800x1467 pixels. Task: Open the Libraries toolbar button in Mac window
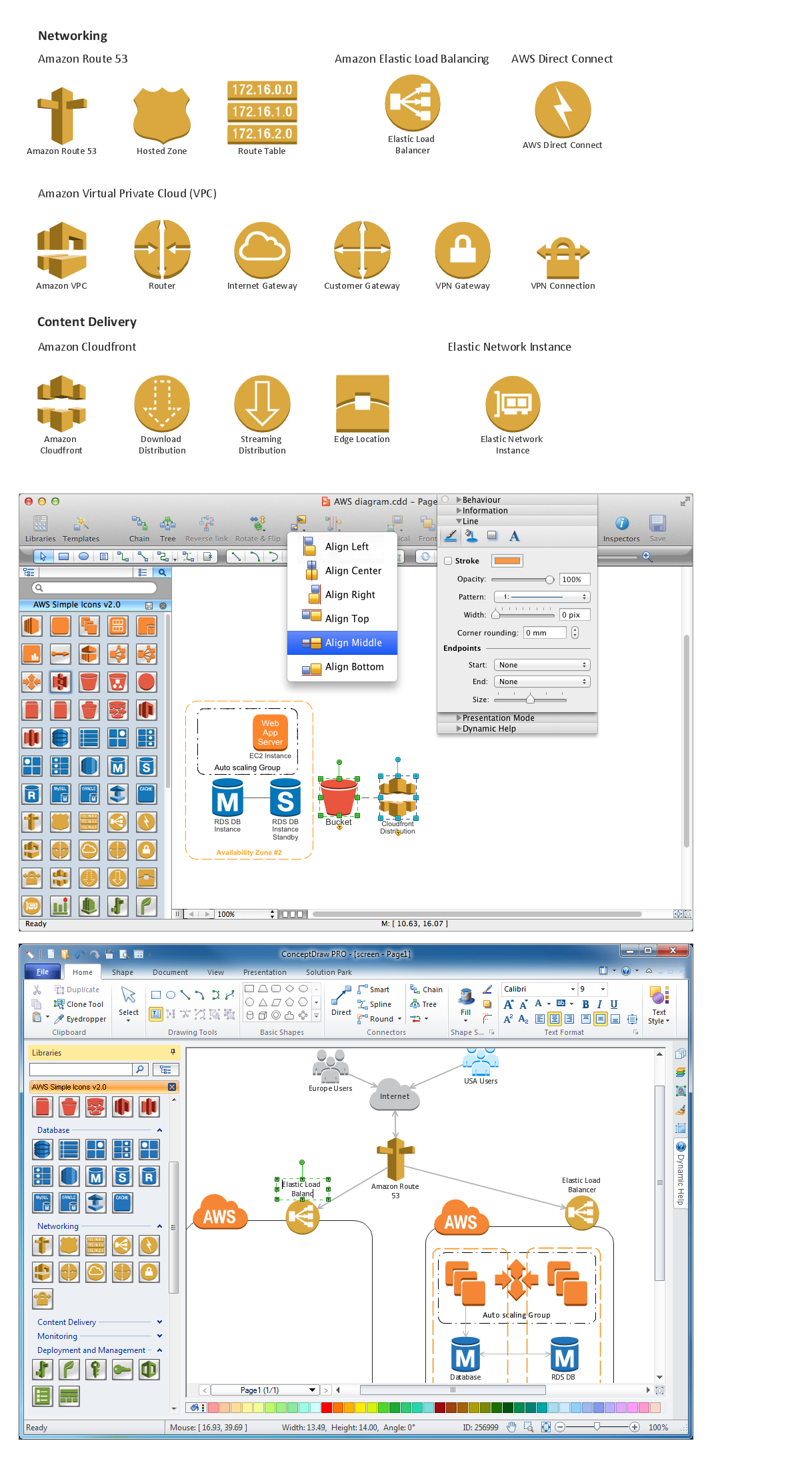[x=40, y=529]
